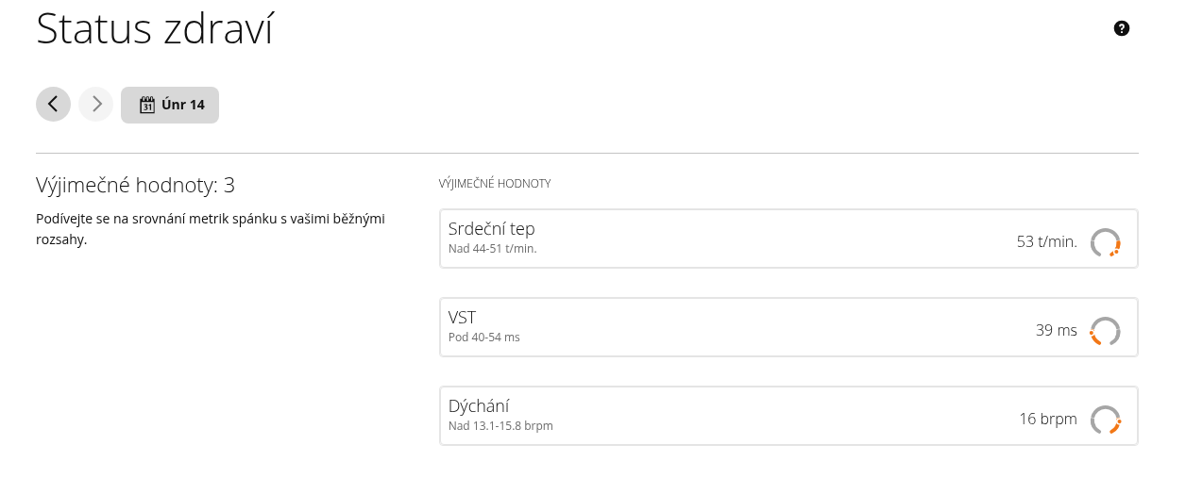The width and height of the screenshot is (1186, 478).
Task: Click the 39 ms VST value
Action: click(x=1056, y=331)
